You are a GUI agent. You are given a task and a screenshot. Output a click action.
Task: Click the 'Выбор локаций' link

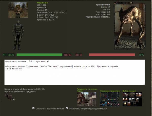(x=129, y=91)
